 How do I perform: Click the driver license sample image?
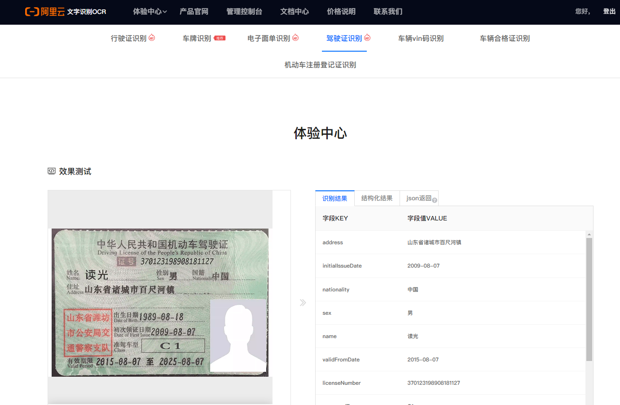coord(160,303)
